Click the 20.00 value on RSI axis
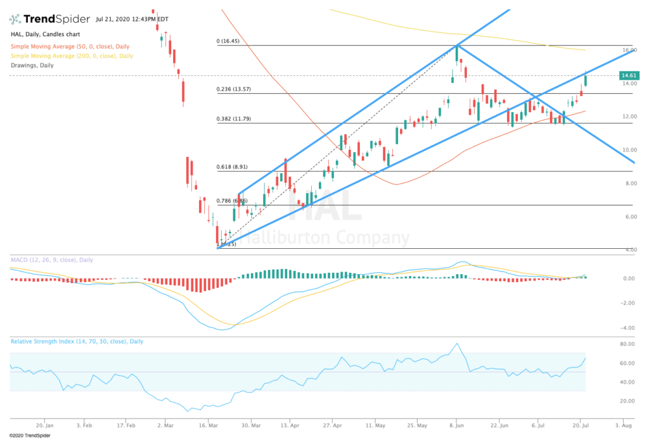649x440 pixels. point(627,401)
